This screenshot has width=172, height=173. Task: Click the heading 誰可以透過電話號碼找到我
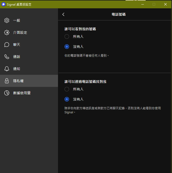(85, 82)
